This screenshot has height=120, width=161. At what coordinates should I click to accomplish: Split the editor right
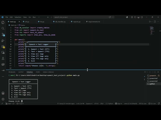[x=155, y=22]
